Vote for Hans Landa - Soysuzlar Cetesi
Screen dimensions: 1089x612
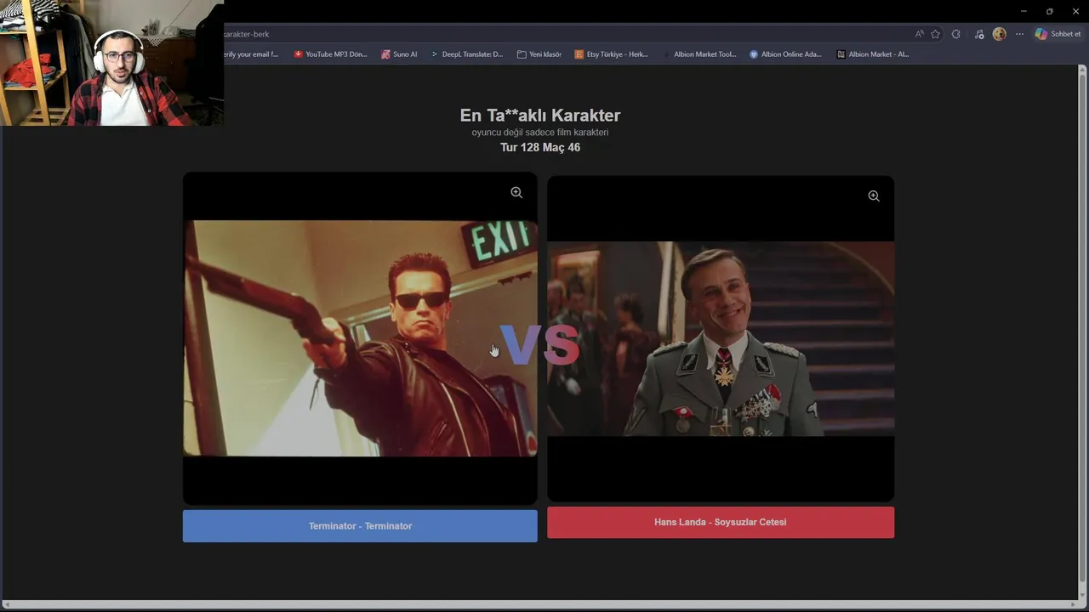pyautogui.click(x=721, y=522)
